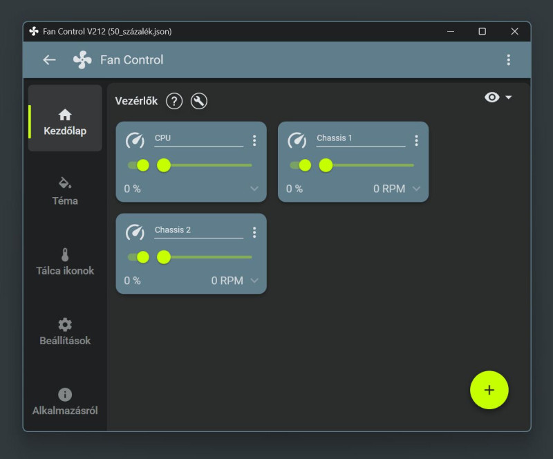
Task: Click the back arrow in the header
Action: [49, 60]
